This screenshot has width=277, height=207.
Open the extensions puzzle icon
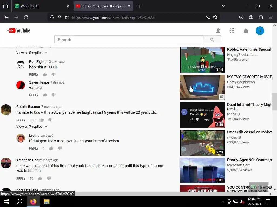[261, 17]
